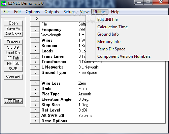Click the Desc Options label
The image size is (169, 134).
point(54,121)
